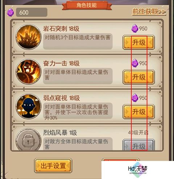174x179 pixels.
Task: Click the greyed-out 升级 button for 烈焰风暴
Action: point(139,145)
